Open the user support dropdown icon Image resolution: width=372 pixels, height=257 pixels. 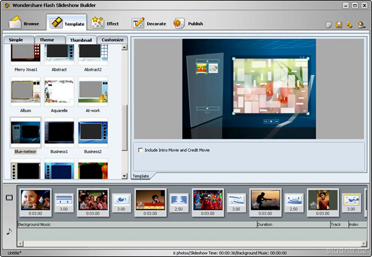click(x=361, y=25)
